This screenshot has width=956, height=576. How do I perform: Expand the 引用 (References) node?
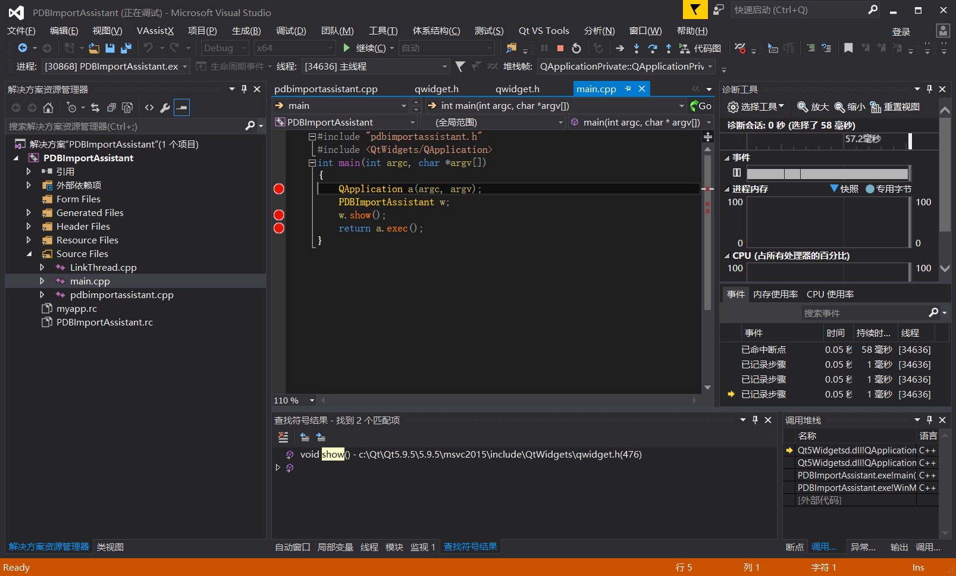(29, 171)
